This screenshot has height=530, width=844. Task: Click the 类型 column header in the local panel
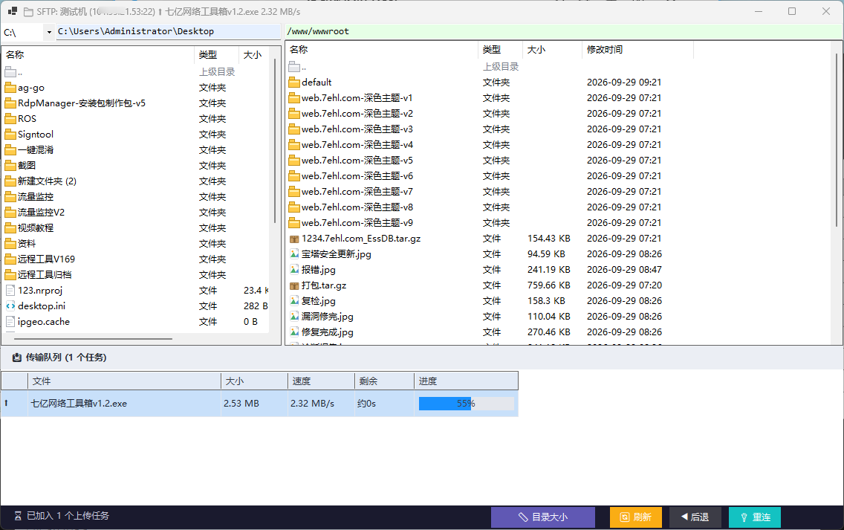click(x=216, y=55)
